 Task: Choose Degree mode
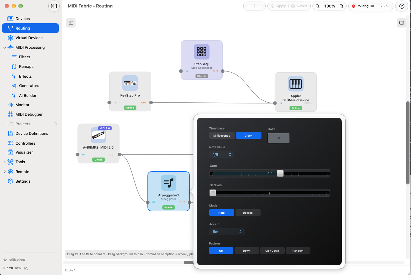pyautogui.click(x=248, y=213)
